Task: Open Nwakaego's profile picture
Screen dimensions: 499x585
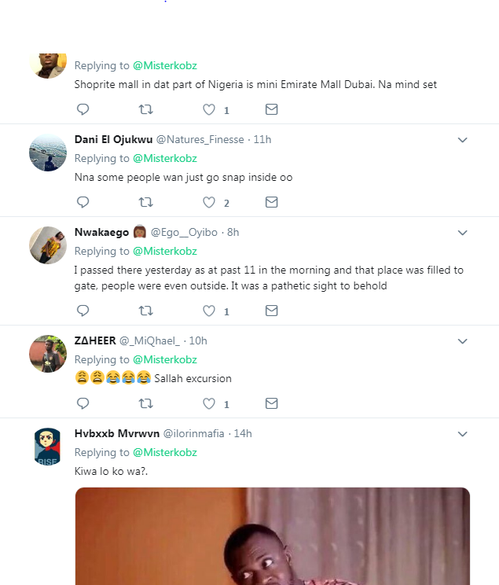Action: pos(48,245)
